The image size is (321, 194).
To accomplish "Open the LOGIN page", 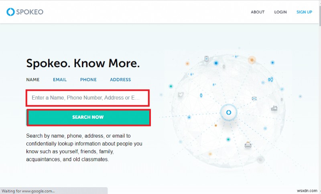I will pos(280,12).
